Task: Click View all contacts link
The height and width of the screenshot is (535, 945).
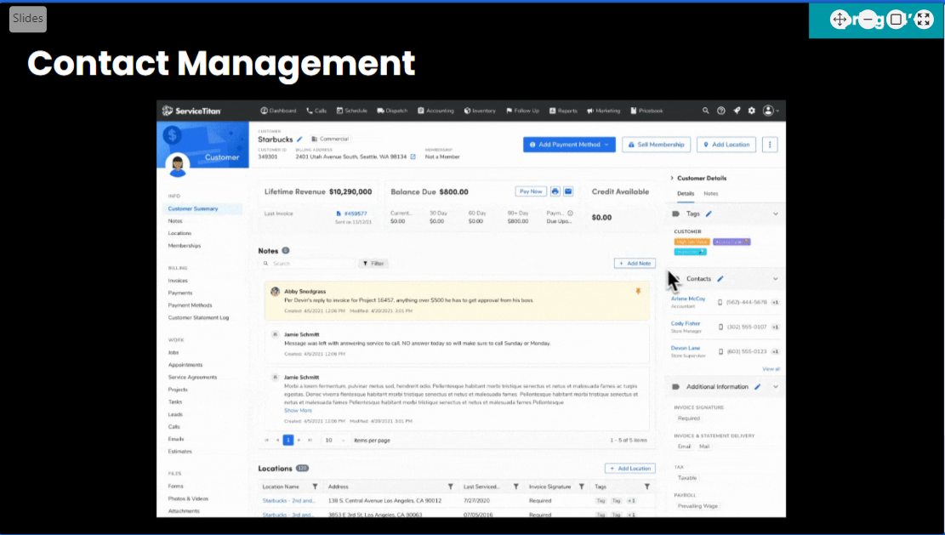Action: click(x=771, y=369)
